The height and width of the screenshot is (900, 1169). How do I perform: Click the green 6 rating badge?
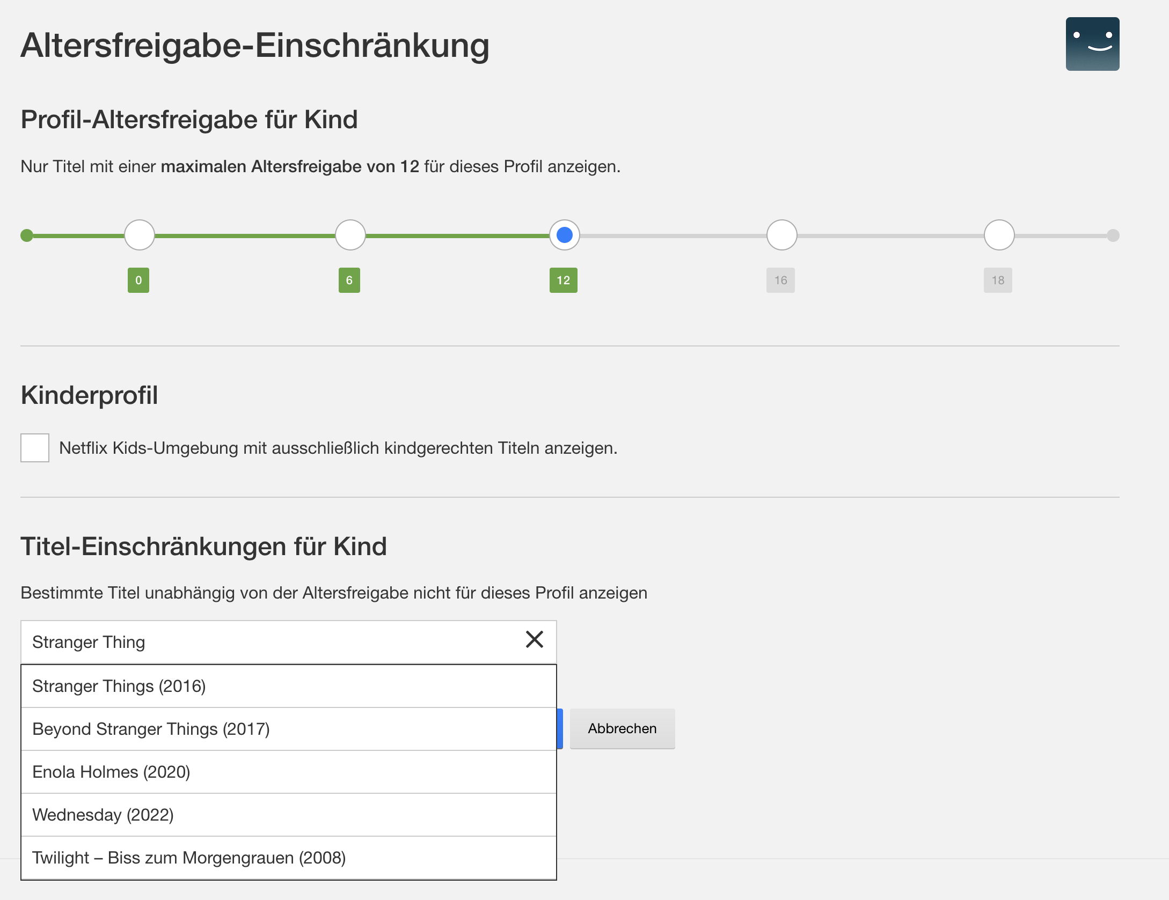(349, 280)
